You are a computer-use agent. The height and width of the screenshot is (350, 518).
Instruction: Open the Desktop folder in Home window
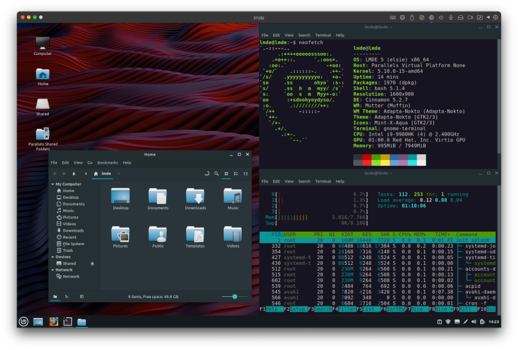[121, 199]
